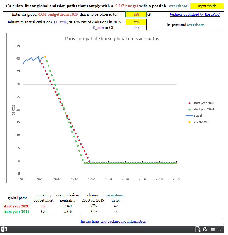Open budgets published by the IPCC link
Screen dimensions: 228x235
195,14
